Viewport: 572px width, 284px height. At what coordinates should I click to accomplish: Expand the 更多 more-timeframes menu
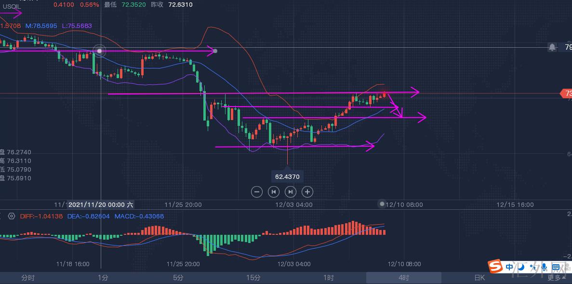[556, 278]
